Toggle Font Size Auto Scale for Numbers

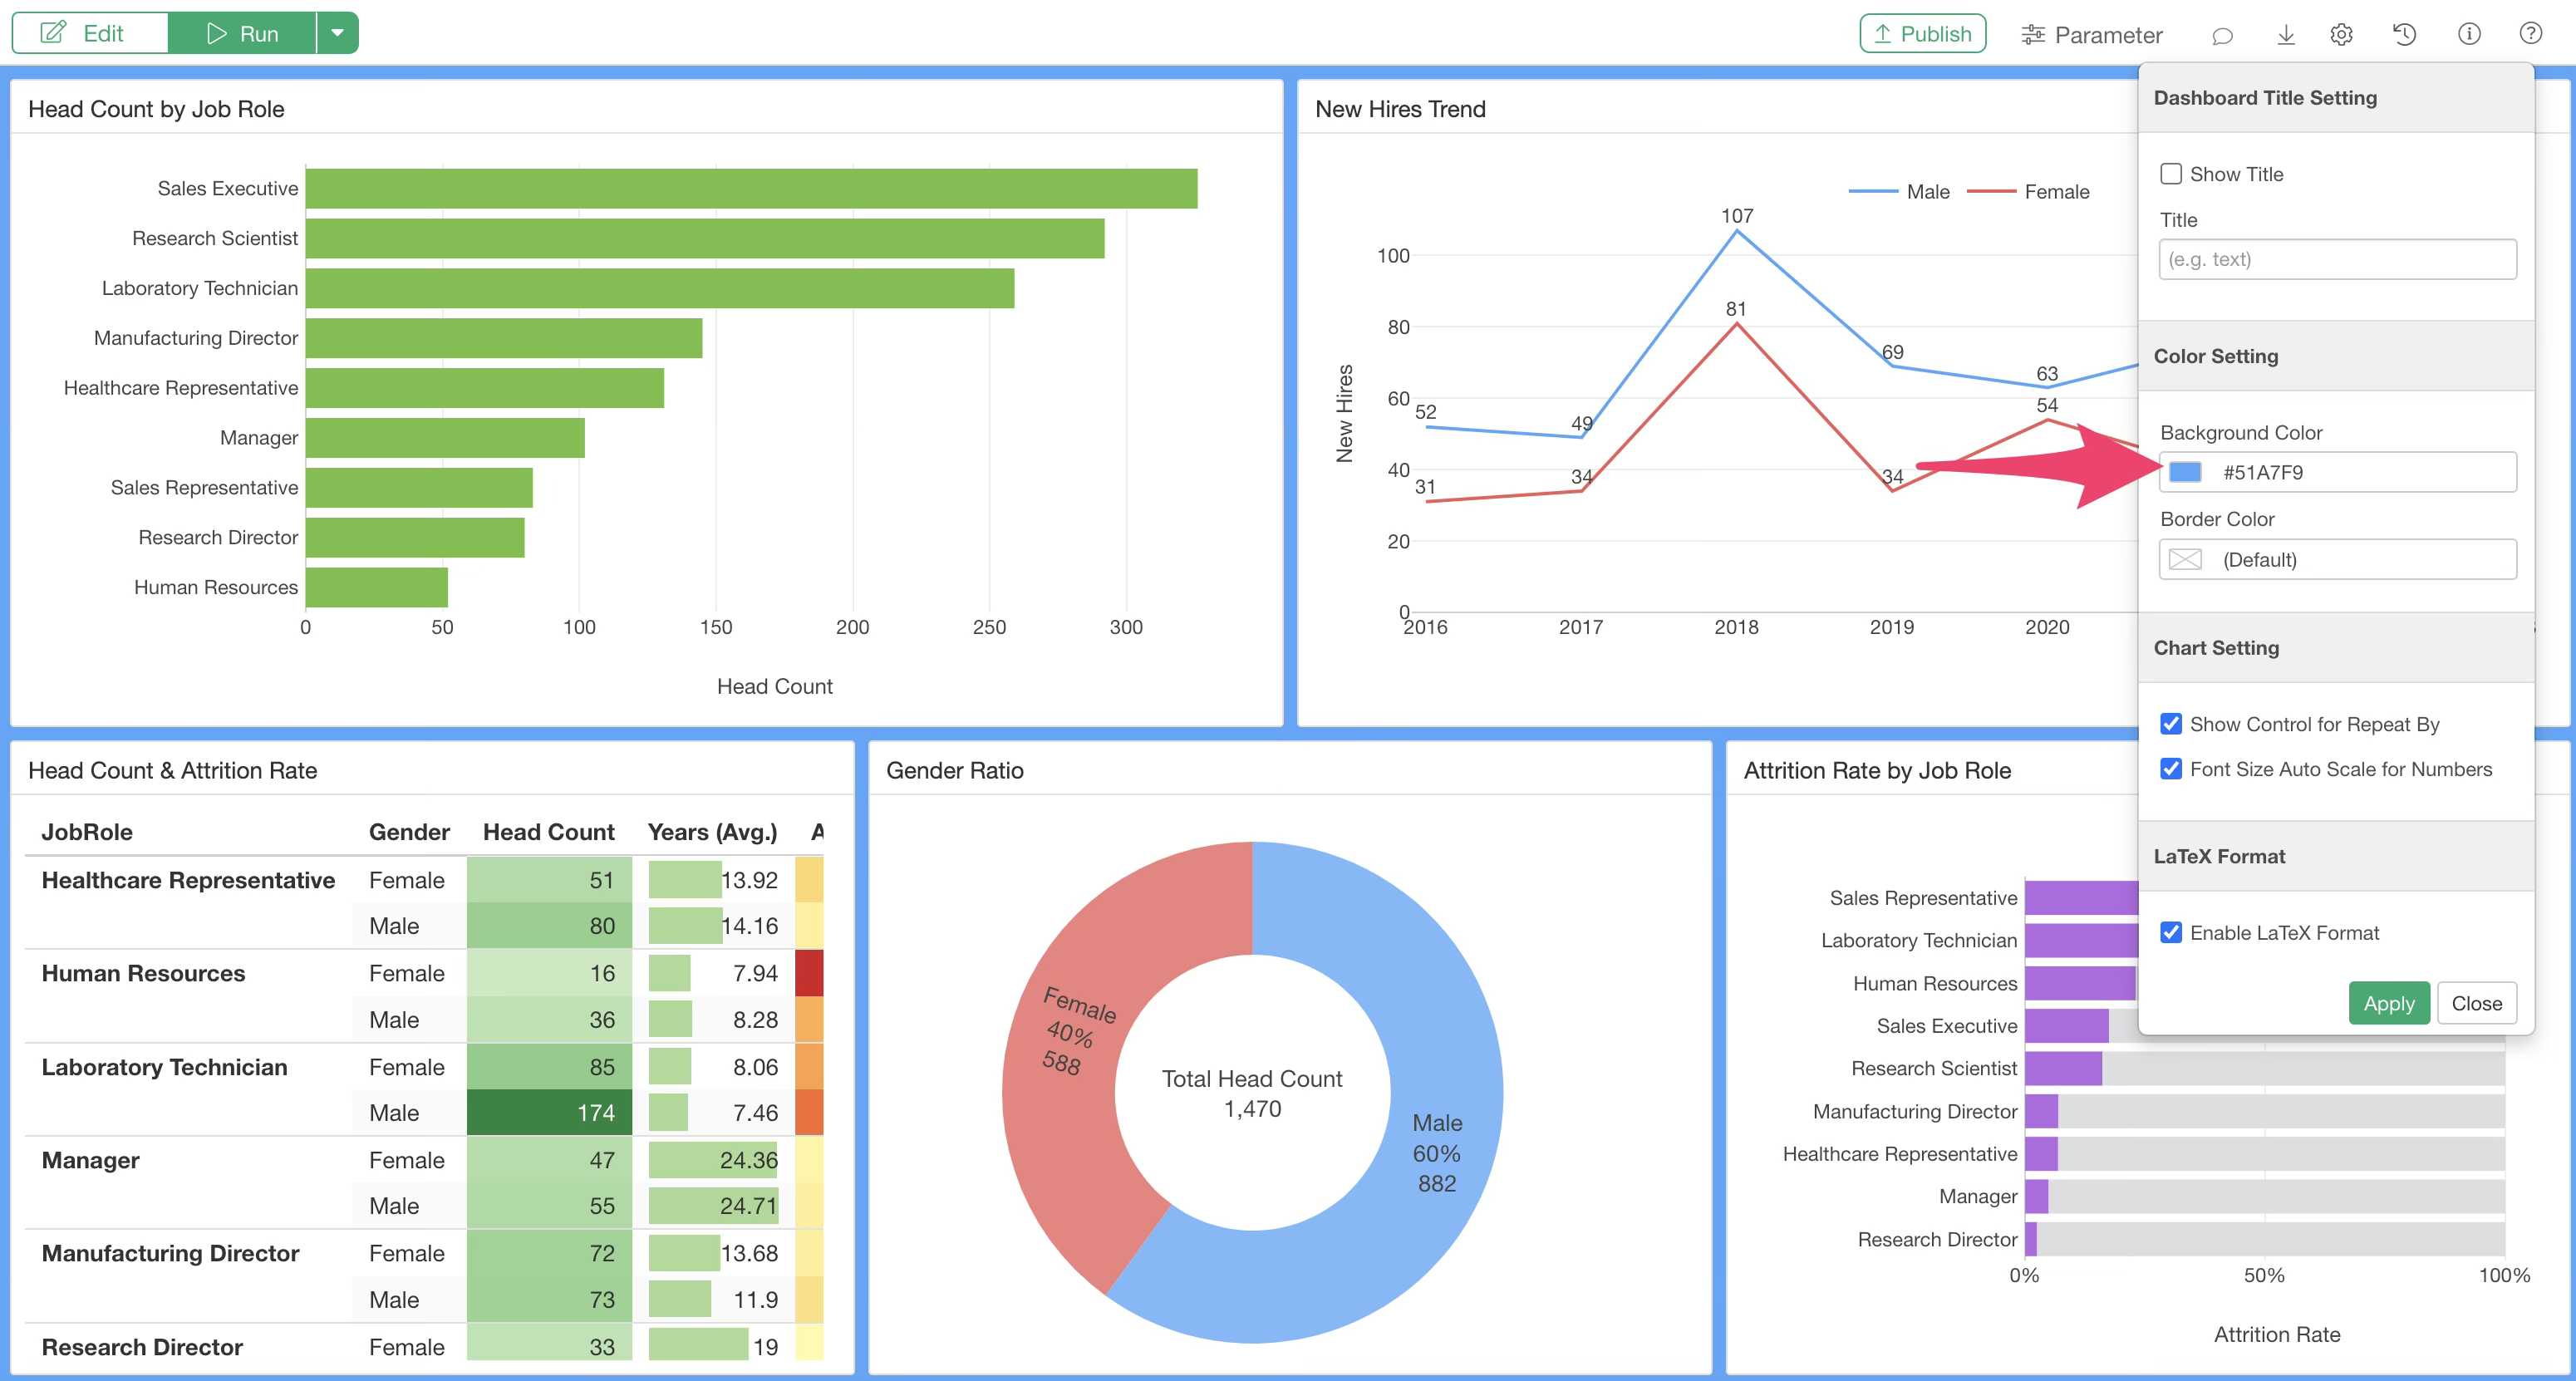pos(2171,769)
